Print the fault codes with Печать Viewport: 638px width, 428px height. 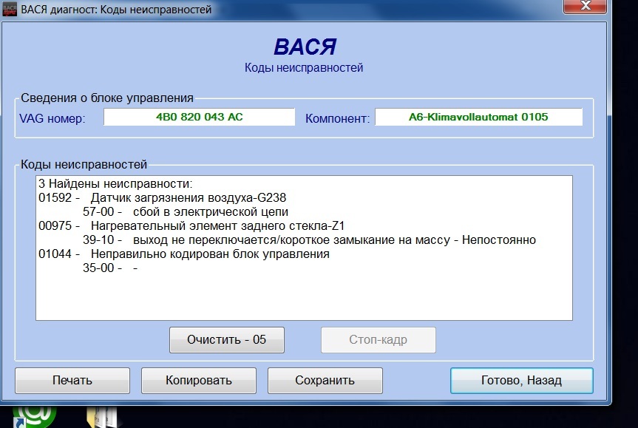pos(72,381)
